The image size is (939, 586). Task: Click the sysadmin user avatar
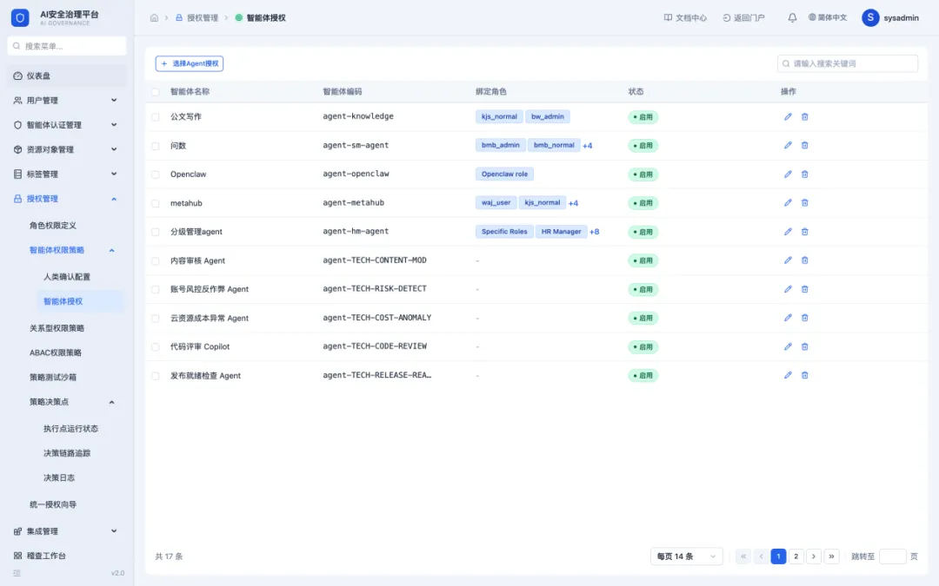tap(870, 18)
